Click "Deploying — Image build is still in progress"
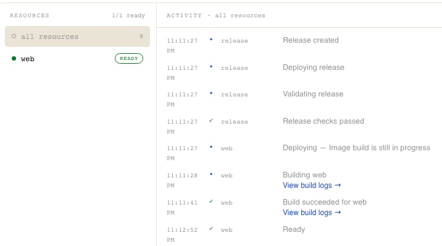Screen dimensions: 442x246 point(356,148)
